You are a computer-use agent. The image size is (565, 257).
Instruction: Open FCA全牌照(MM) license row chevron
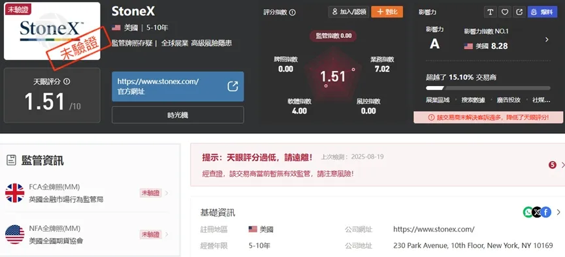tap(167, 193)
